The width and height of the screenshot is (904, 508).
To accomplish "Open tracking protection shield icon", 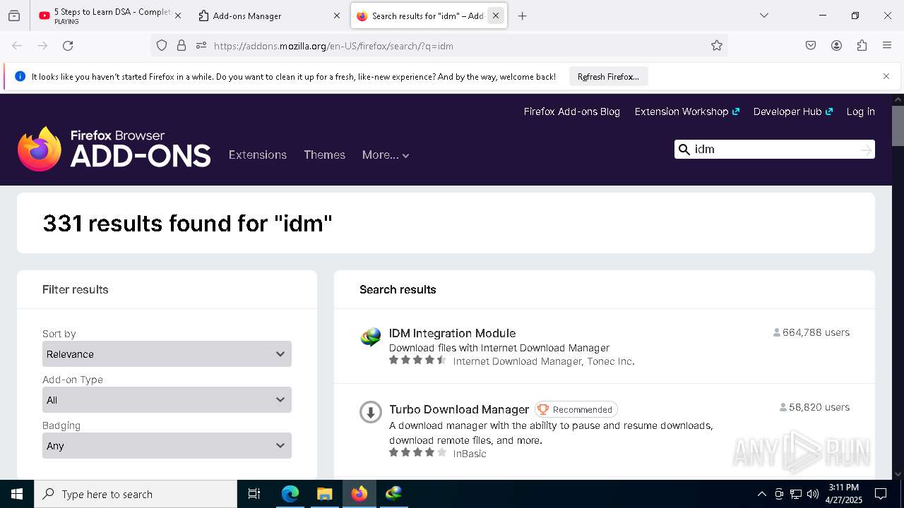I will [162, 46].
